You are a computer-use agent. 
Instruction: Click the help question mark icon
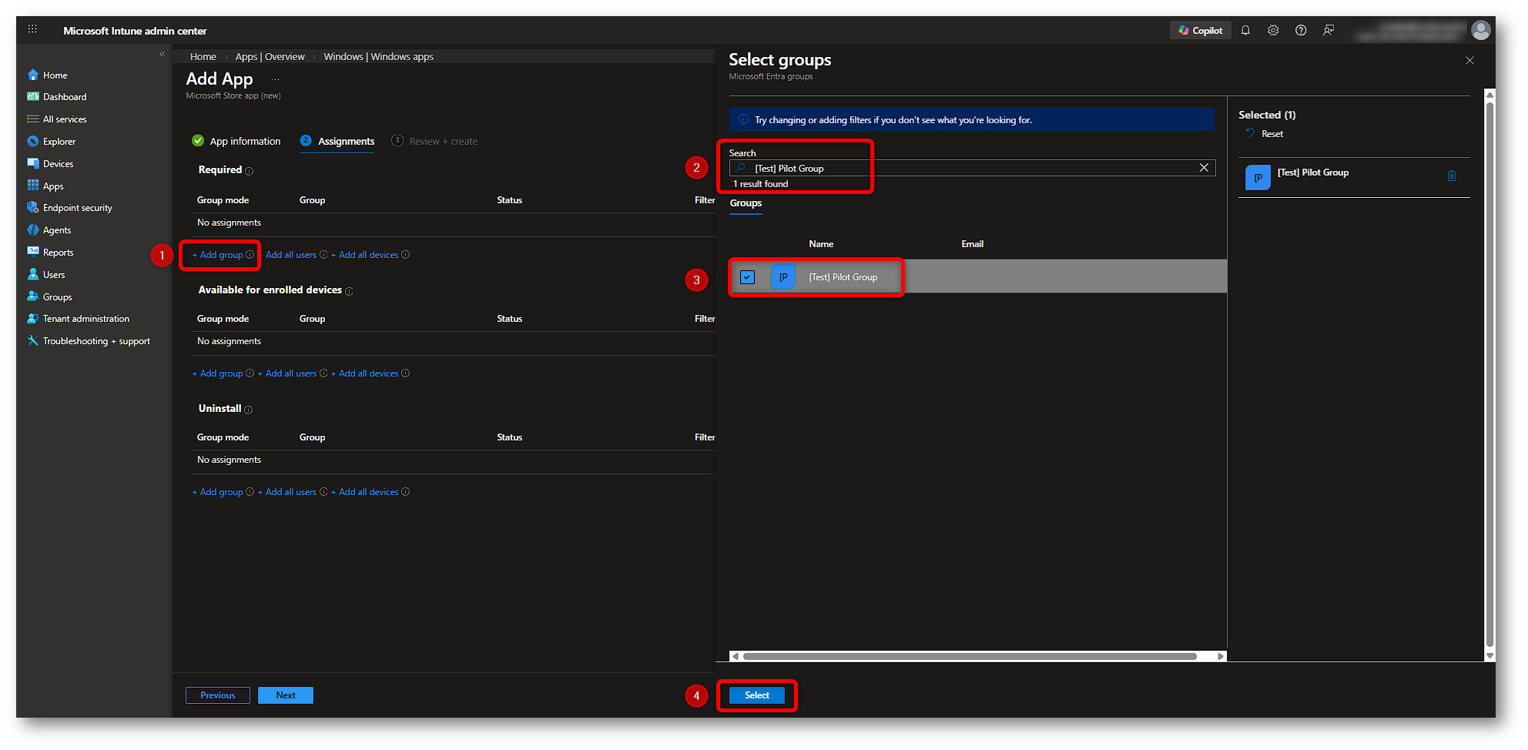click(1301, 31)
